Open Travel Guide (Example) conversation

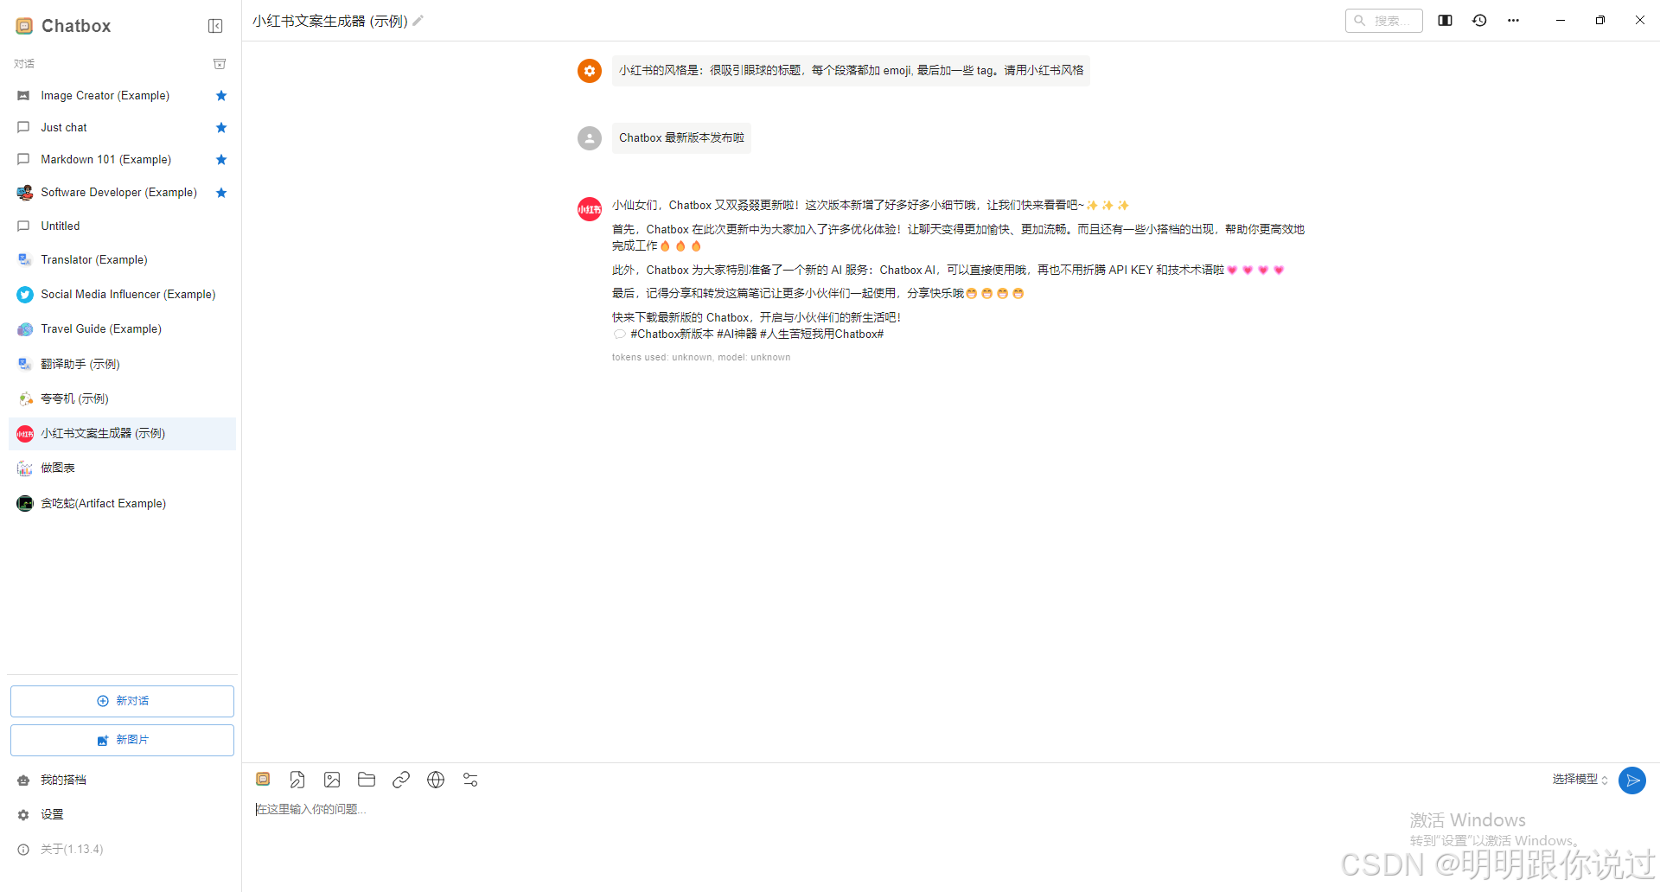click(x=122, y=329)
